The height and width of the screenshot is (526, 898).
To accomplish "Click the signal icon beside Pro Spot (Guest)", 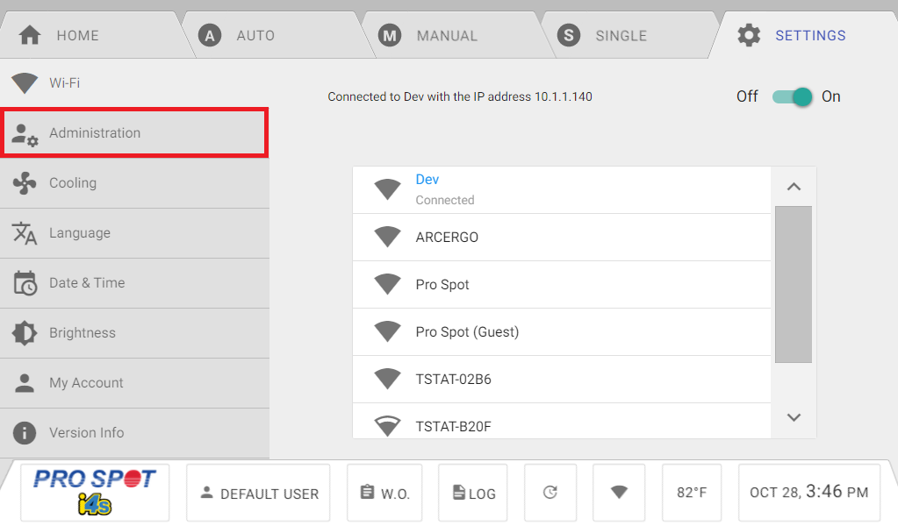I will (388, 331).
